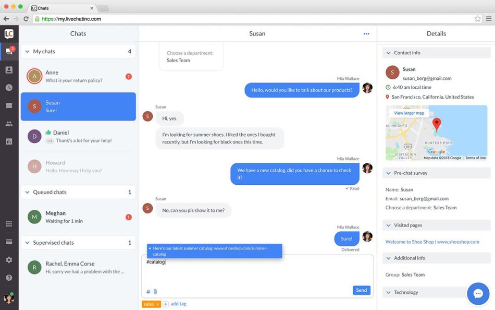Collapse the Contact info section
Image resolution: width=495 pixels, height=310 pixels.
click(x=388, y=52)
